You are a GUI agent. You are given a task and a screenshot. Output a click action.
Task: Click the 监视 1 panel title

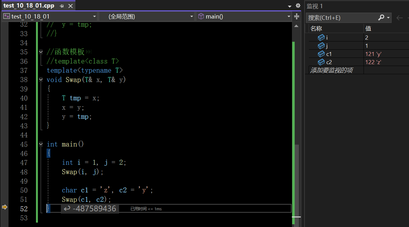(x=315, y=6)
